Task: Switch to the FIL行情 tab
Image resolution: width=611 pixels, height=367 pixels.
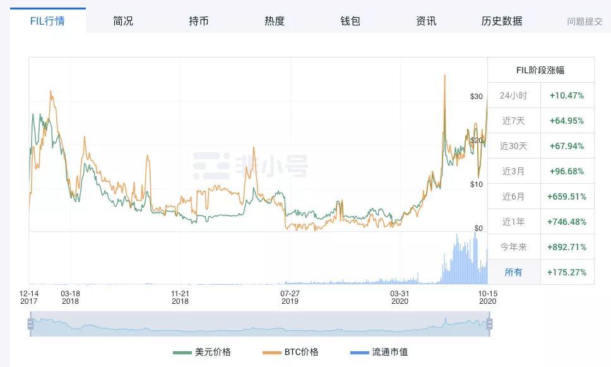Action: click(x=47, y=20)
